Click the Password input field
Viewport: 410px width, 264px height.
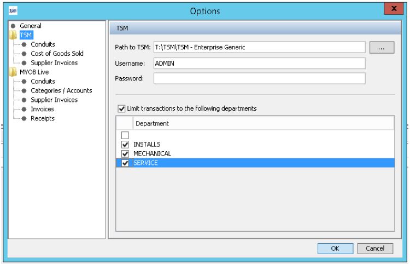pos(259,78)
